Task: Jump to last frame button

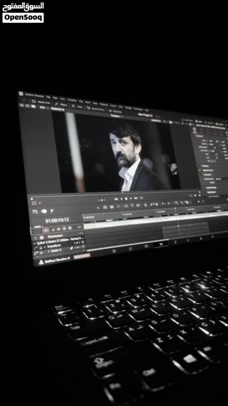Action: point(136,199)
